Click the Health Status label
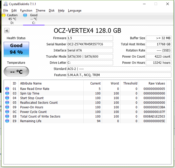 tap(16, 38)
